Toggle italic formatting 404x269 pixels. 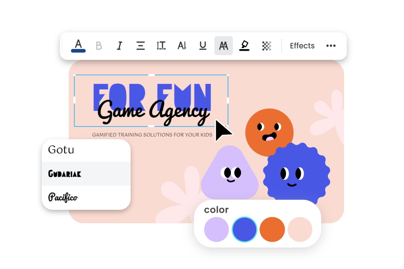[120, 46]
